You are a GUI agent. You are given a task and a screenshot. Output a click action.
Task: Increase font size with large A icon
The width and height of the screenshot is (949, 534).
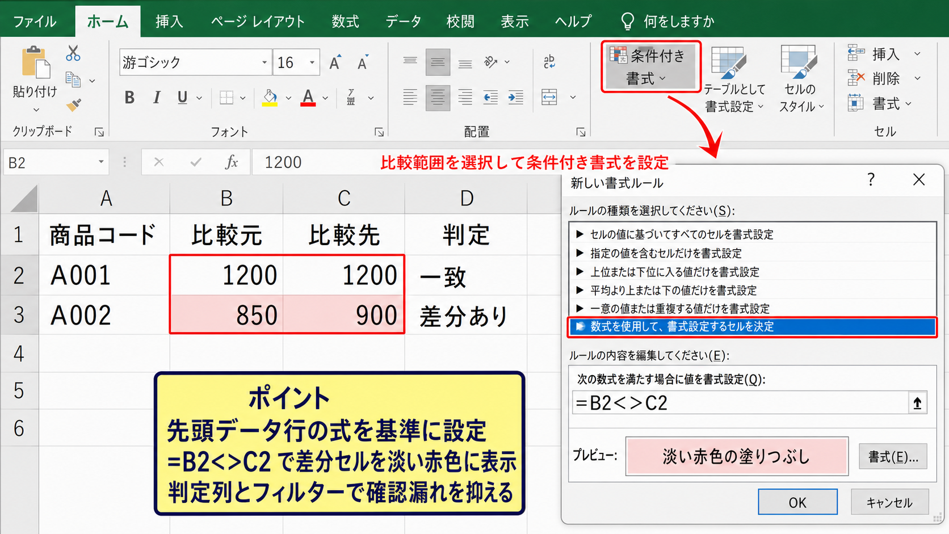335,62
